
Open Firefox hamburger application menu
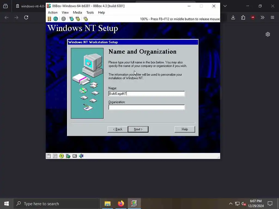[x=272, y=17]
